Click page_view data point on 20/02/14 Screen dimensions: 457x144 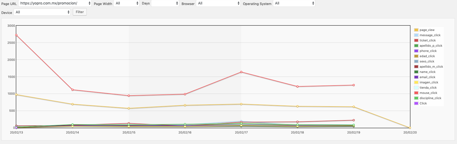(x=73, y=104)
